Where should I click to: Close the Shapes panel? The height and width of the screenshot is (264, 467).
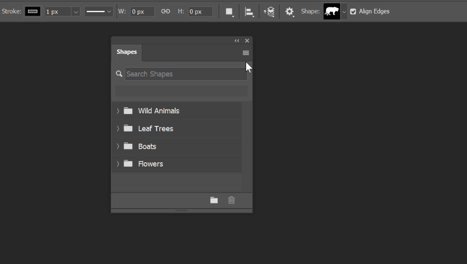(x=247, y=41)
